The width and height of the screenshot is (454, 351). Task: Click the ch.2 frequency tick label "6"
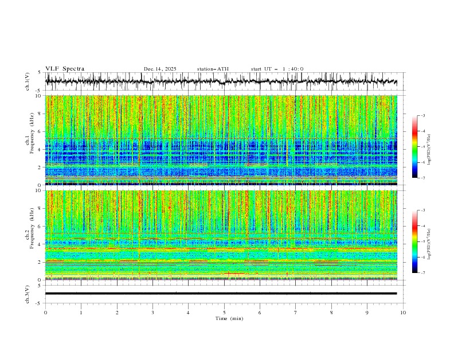tap(40, 227)
